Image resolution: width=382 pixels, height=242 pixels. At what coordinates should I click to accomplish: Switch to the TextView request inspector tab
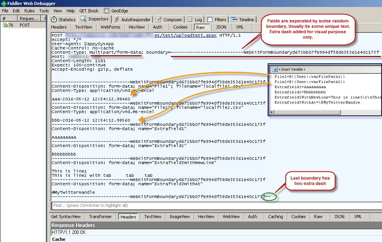click(x=83, y=27)
